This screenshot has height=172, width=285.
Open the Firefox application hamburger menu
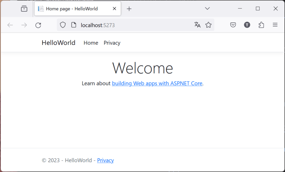pos(275,25)
